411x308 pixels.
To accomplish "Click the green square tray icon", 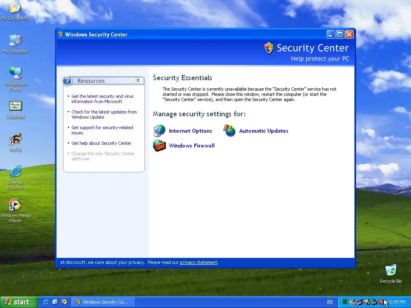I will (345, 302).
